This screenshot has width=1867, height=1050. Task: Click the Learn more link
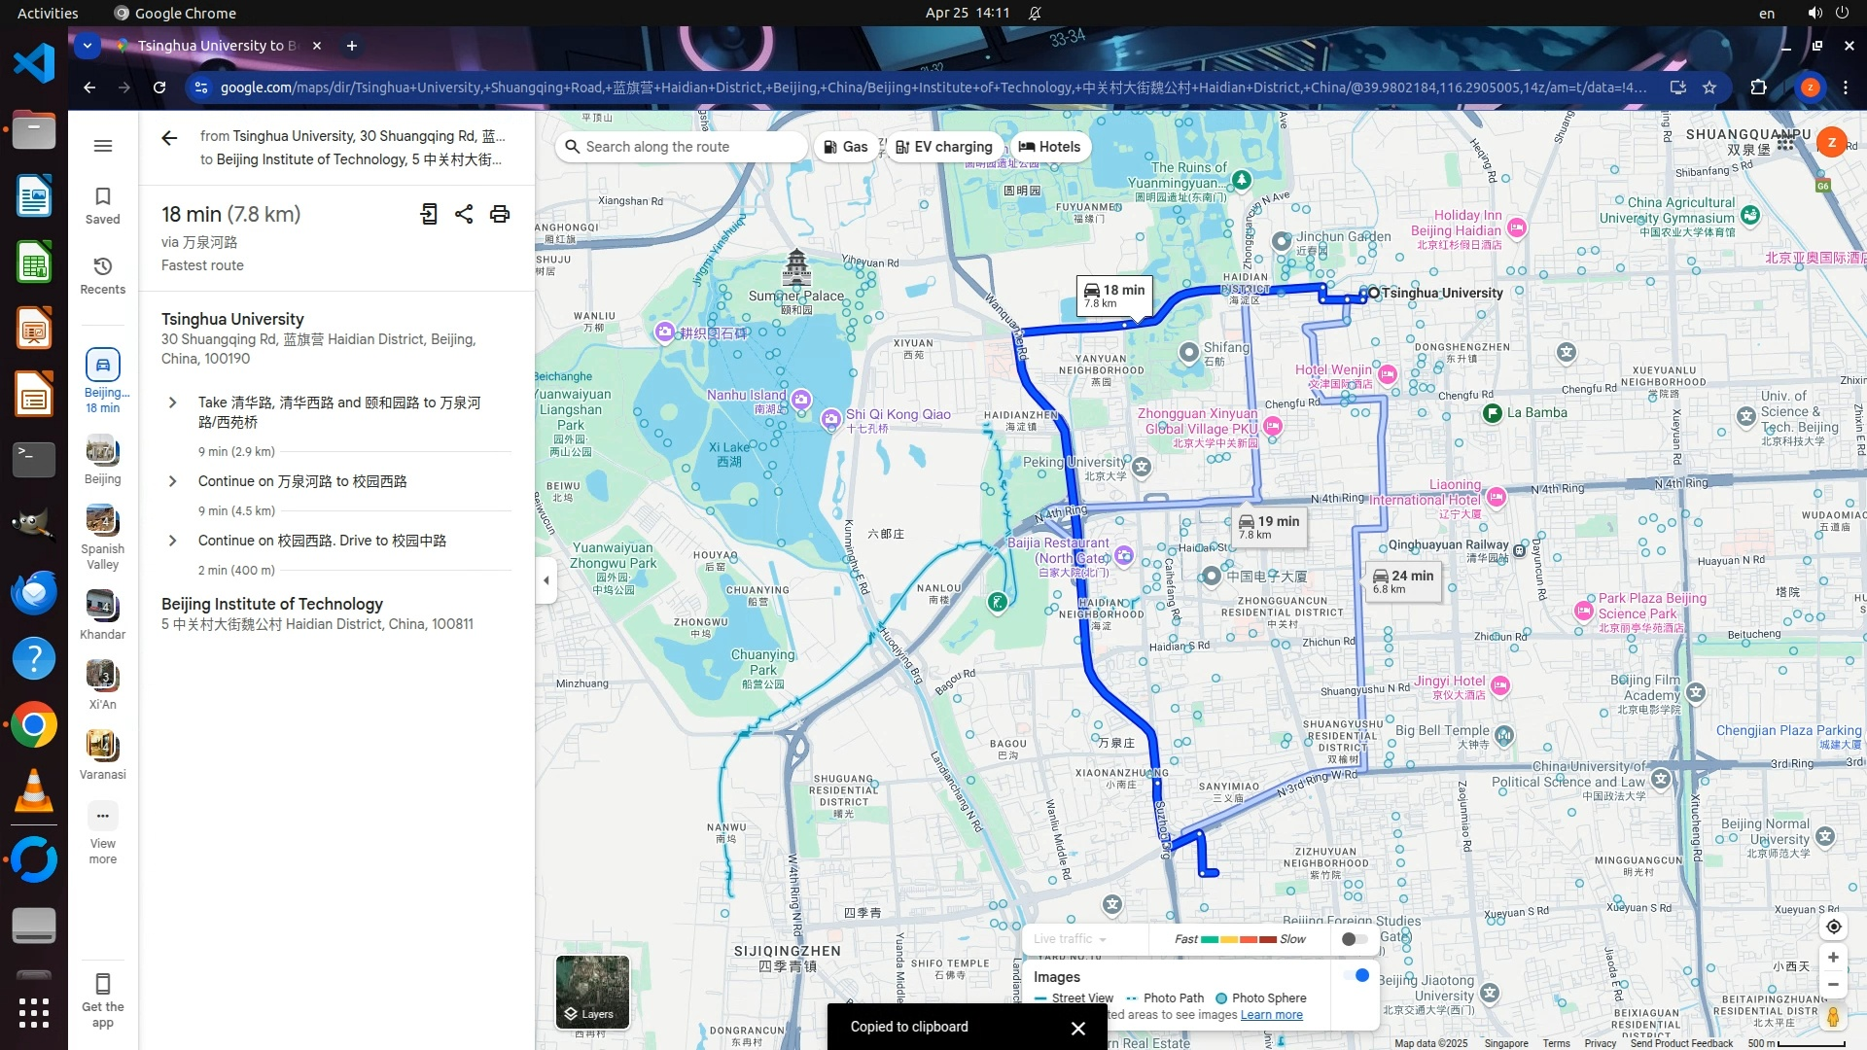pyautogui.click(x=1271, y=1015)
